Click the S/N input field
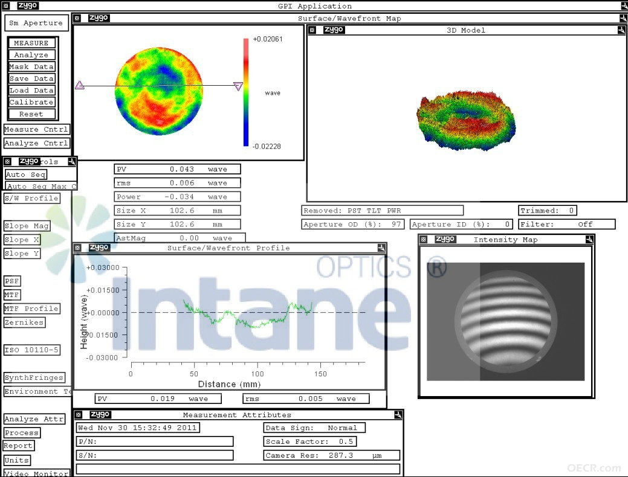 [x=155, y=455]
